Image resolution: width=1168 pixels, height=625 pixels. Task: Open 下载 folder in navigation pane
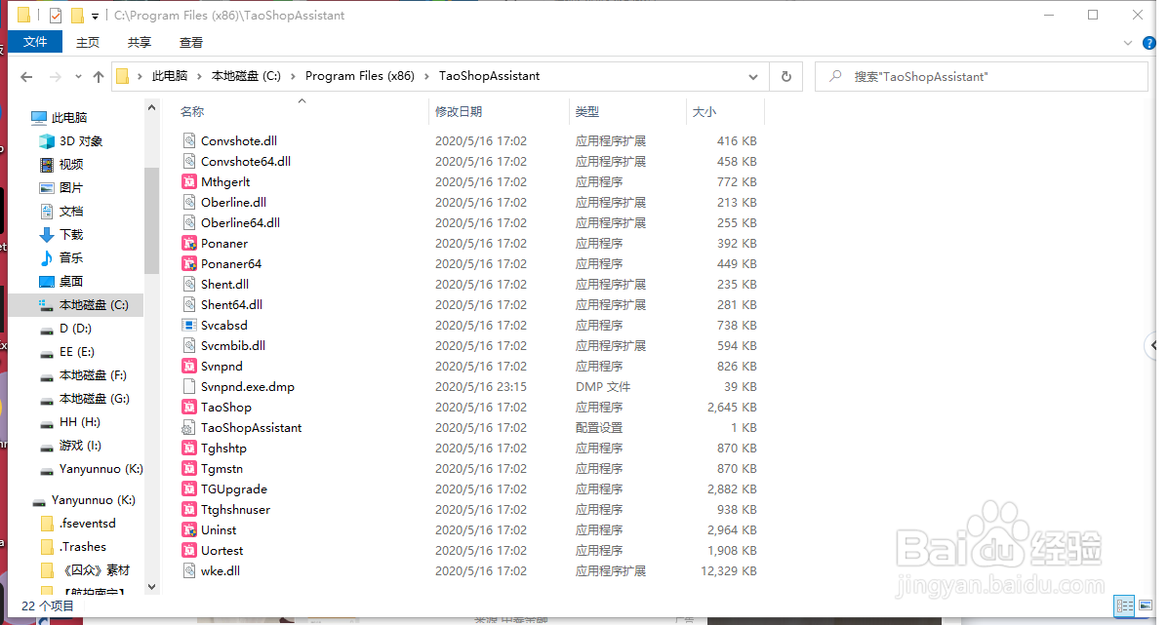[62, 234]
